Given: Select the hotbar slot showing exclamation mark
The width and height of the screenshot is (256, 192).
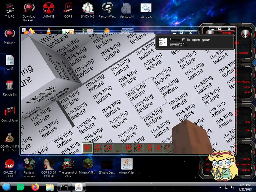Looking at the screenshot, I should click(167, 148).
